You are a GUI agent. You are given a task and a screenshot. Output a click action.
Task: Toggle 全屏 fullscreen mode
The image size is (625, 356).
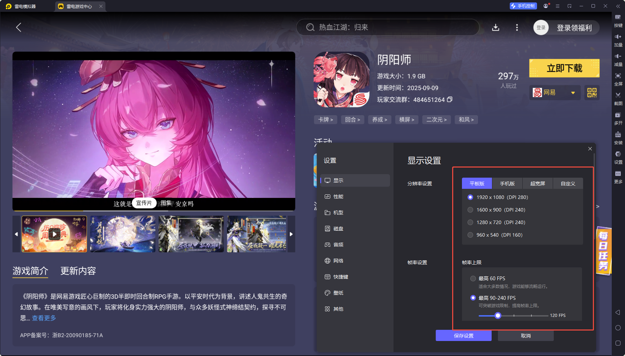[618, 80]
